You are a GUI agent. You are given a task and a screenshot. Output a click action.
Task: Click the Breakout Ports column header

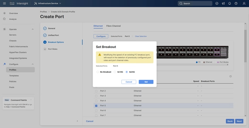[208, 81]
